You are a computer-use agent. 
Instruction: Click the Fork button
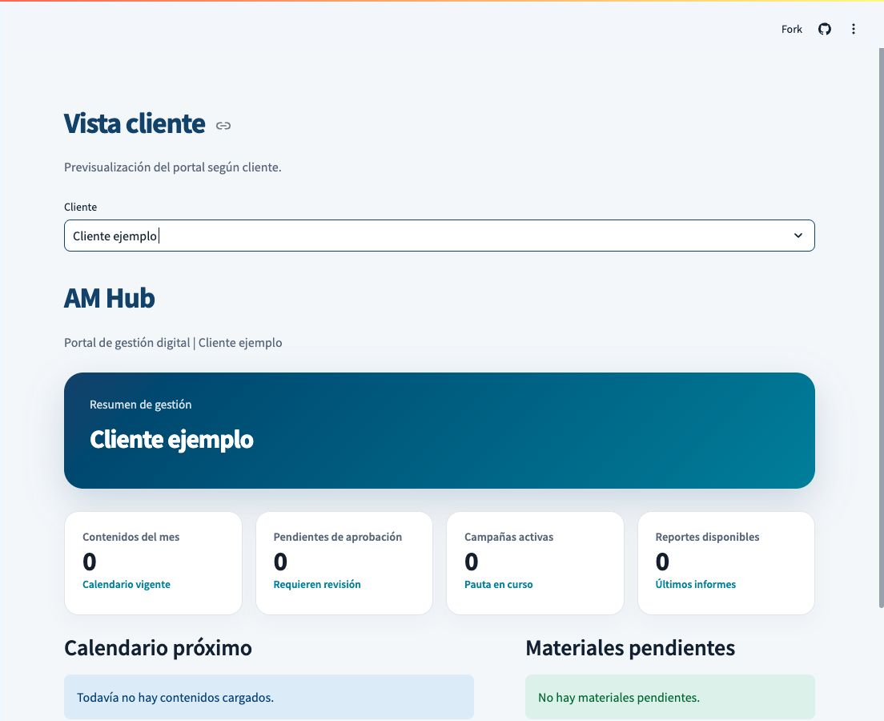792,30
